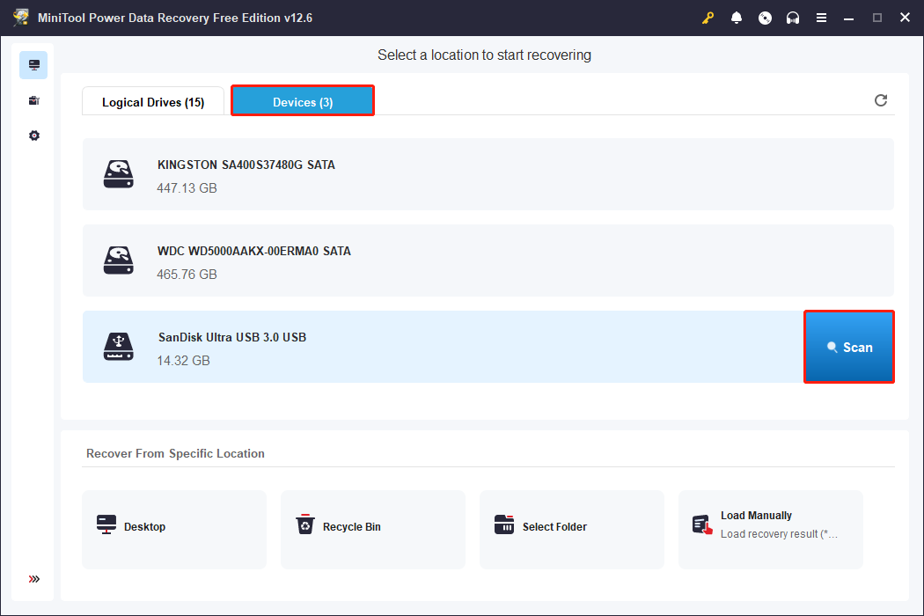Click the SanDisk USB drive icon
The width and height of the screenshot is (924, 616).
118,346
